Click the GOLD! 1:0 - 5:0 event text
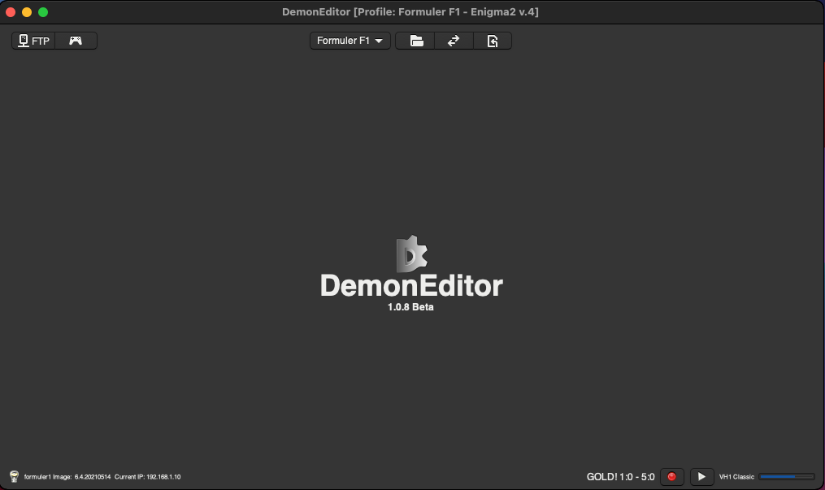This screenshot has width=825, height=490. pyautogui.click(x=620, y=477)
